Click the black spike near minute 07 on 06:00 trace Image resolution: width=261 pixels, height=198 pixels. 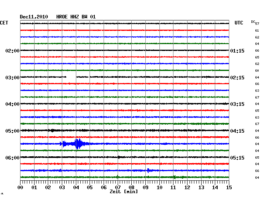click(119, 157)
